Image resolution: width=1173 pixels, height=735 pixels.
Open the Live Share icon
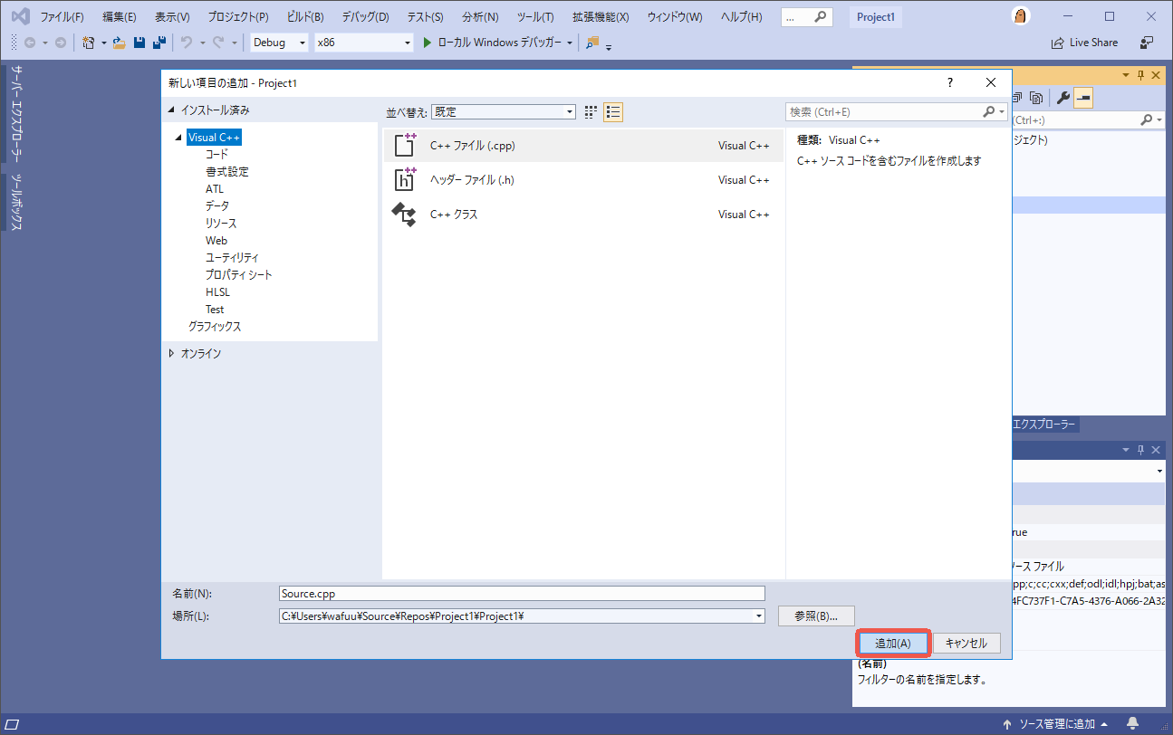(1057, 43)
